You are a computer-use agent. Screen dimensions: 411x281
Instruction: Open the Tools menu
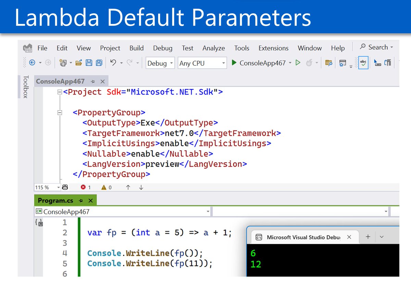pyautogui.click(x=242, y=48)
